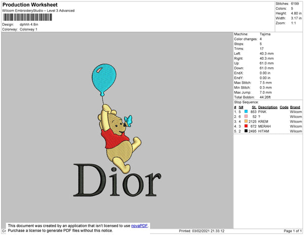Select the Width value 3.17 in
This screenshot has height=235, width=304.
(296, 18)
